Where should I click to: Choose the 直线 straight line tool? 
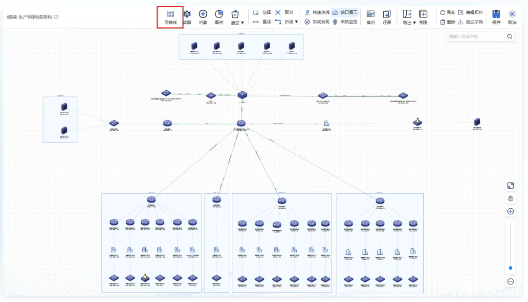pyautogui.click(x=262, y=22)
